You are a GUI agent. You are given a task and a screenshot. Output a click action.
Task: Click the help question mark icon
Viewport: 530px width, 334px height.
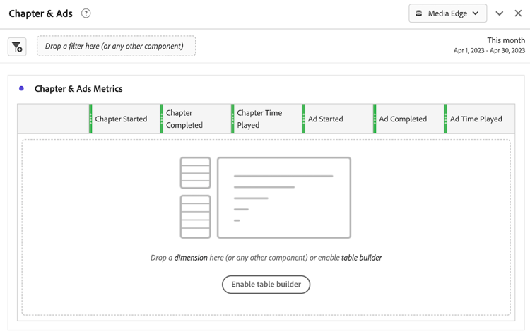click(86, 13)
